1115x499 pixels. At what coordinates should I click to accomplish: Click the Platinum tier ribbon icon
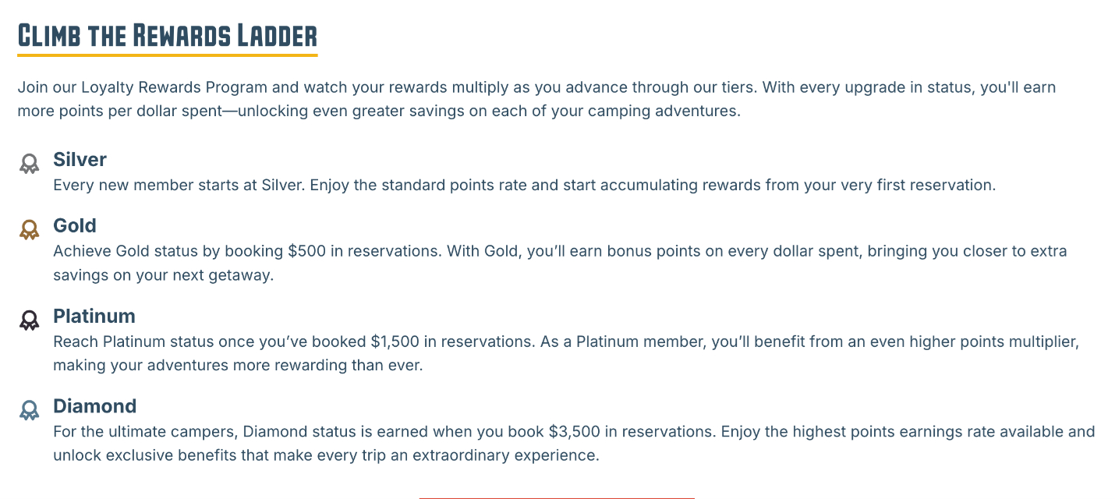[x=29, y=320]
